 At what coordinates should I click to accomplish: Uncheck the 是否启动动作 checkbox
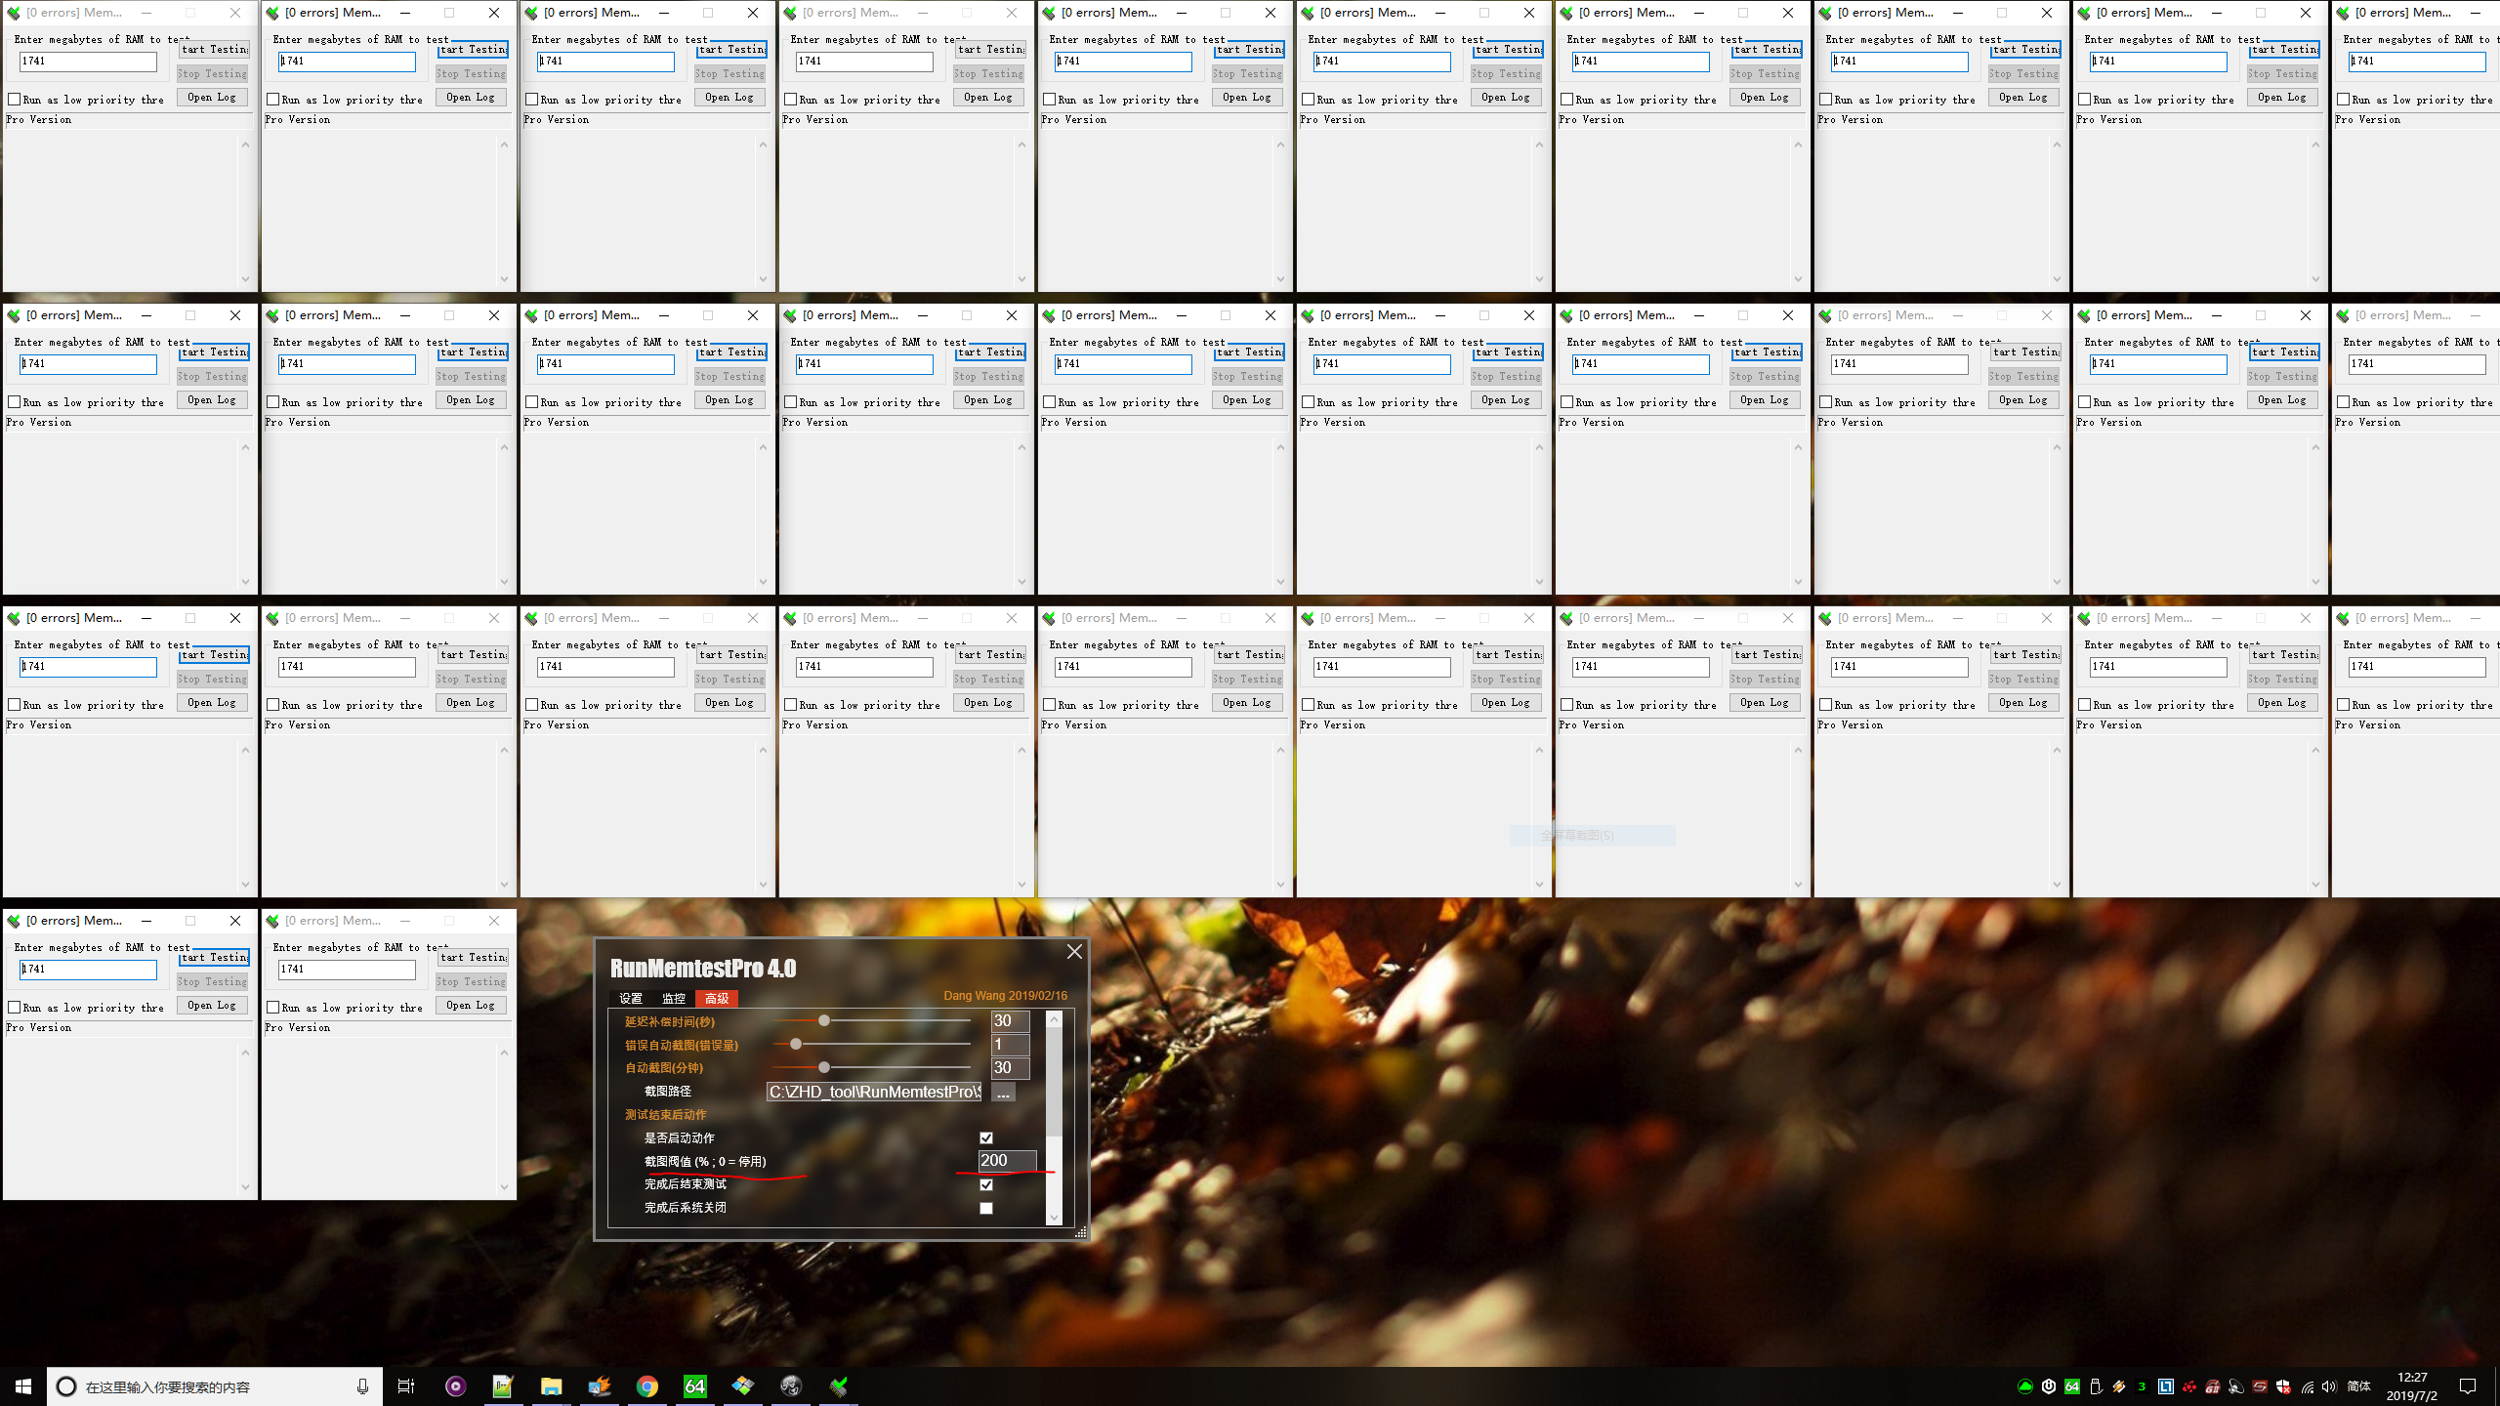(986, 1137)
